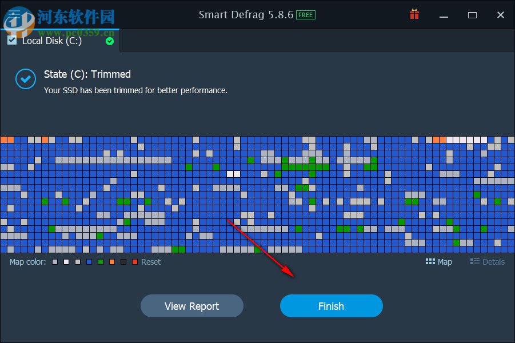The width and height of the screenshot is (515, 343).
Task: Reset the map colors
Action: pyautogui.click(x=150, y=262)
